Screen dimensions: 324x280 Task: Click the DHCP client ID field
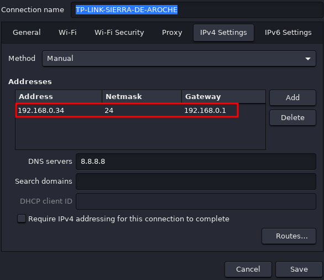(x=196, y=201)
